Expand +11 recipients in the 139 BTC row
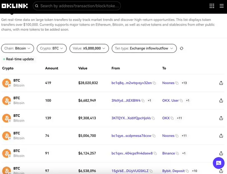Screen dimensions: 227x174 179,118
